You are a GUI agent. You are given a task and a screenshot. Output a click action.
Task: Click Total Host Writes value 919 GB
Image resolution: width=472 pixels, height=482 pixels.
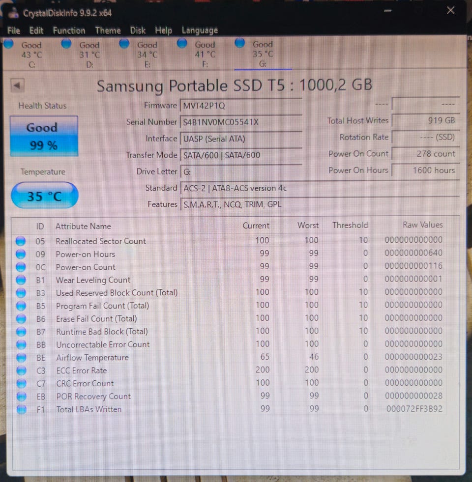click(x=426, y=120)
